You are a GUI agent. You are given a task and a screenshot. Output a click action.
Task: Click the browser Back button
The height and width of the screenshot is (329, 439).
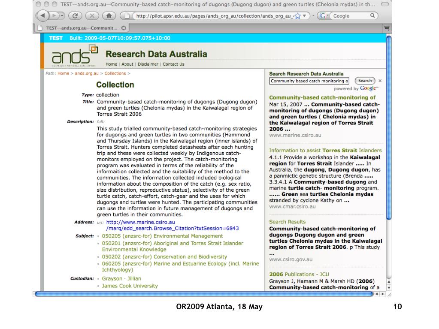42,16
